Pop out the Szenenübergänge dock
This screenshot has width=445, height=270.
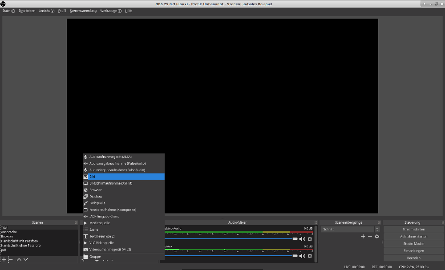pyautogui.click(x=379, y=222)
